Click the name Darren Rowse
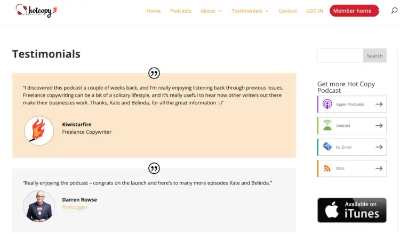 pos(79,199)
